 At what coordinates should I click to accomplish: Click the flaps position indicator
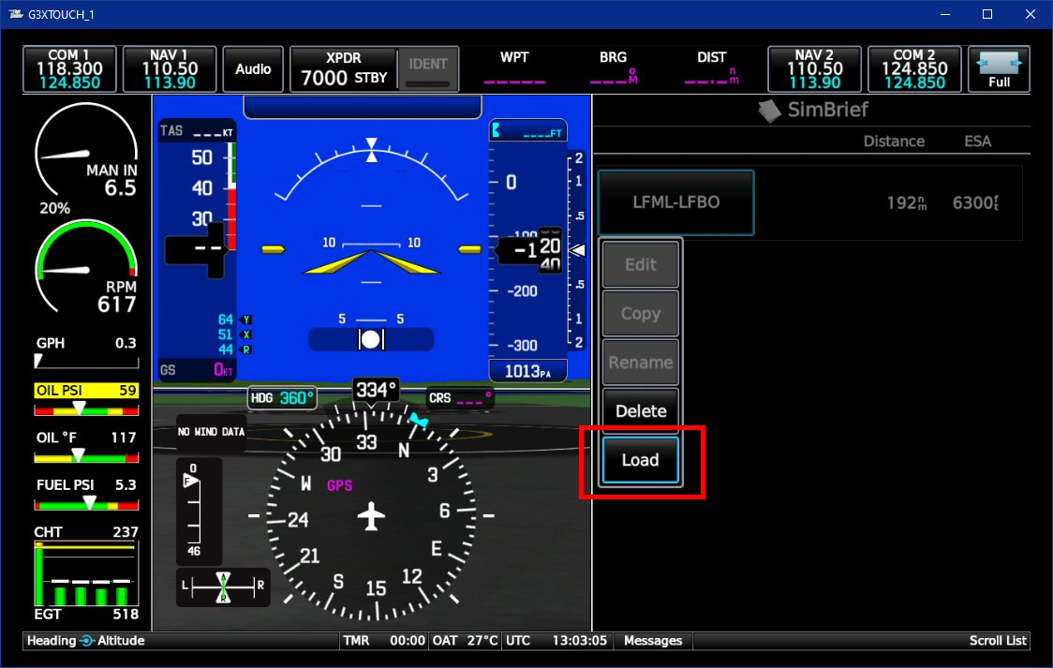coord(199,512)
